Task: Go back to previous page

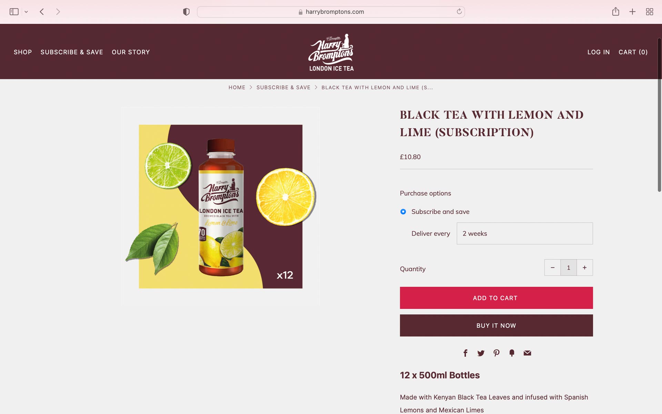Action: coord(42,12)
